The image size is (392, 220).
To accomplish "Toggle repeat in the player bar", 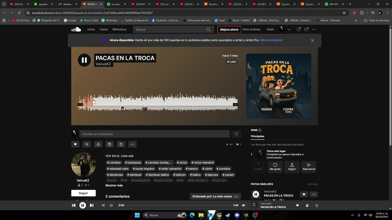I will pos(111,205).
